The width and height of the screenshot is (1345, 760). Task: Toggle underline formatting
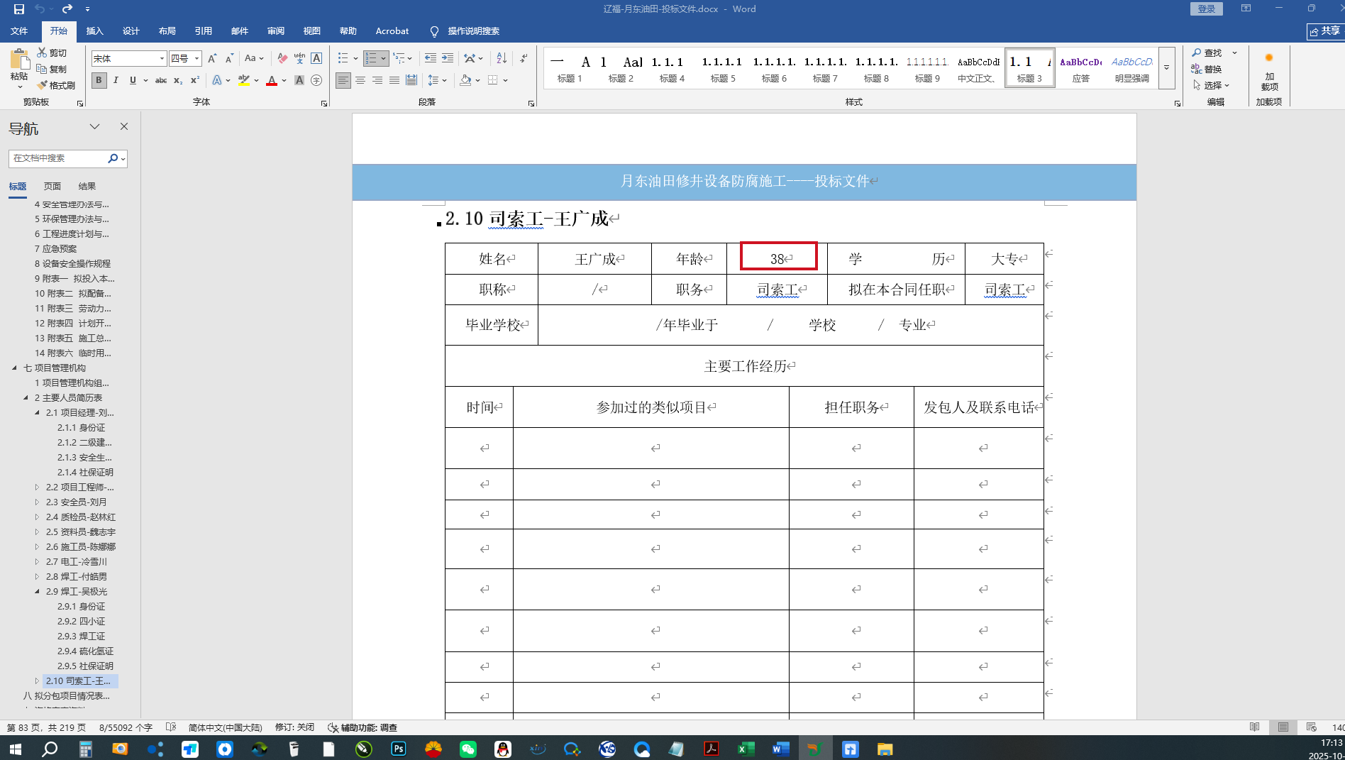pos(133,80)
